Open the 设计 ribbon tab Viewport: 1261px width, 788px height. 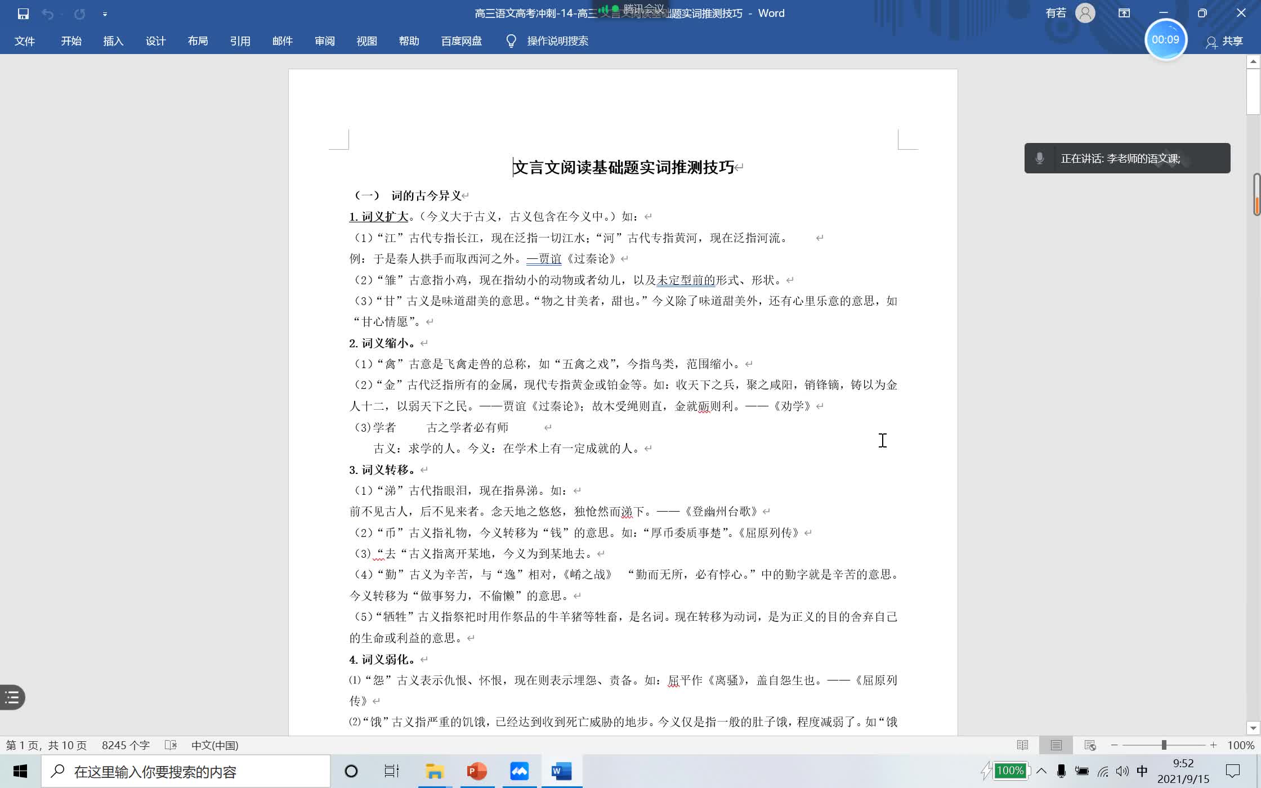[156, 41]
